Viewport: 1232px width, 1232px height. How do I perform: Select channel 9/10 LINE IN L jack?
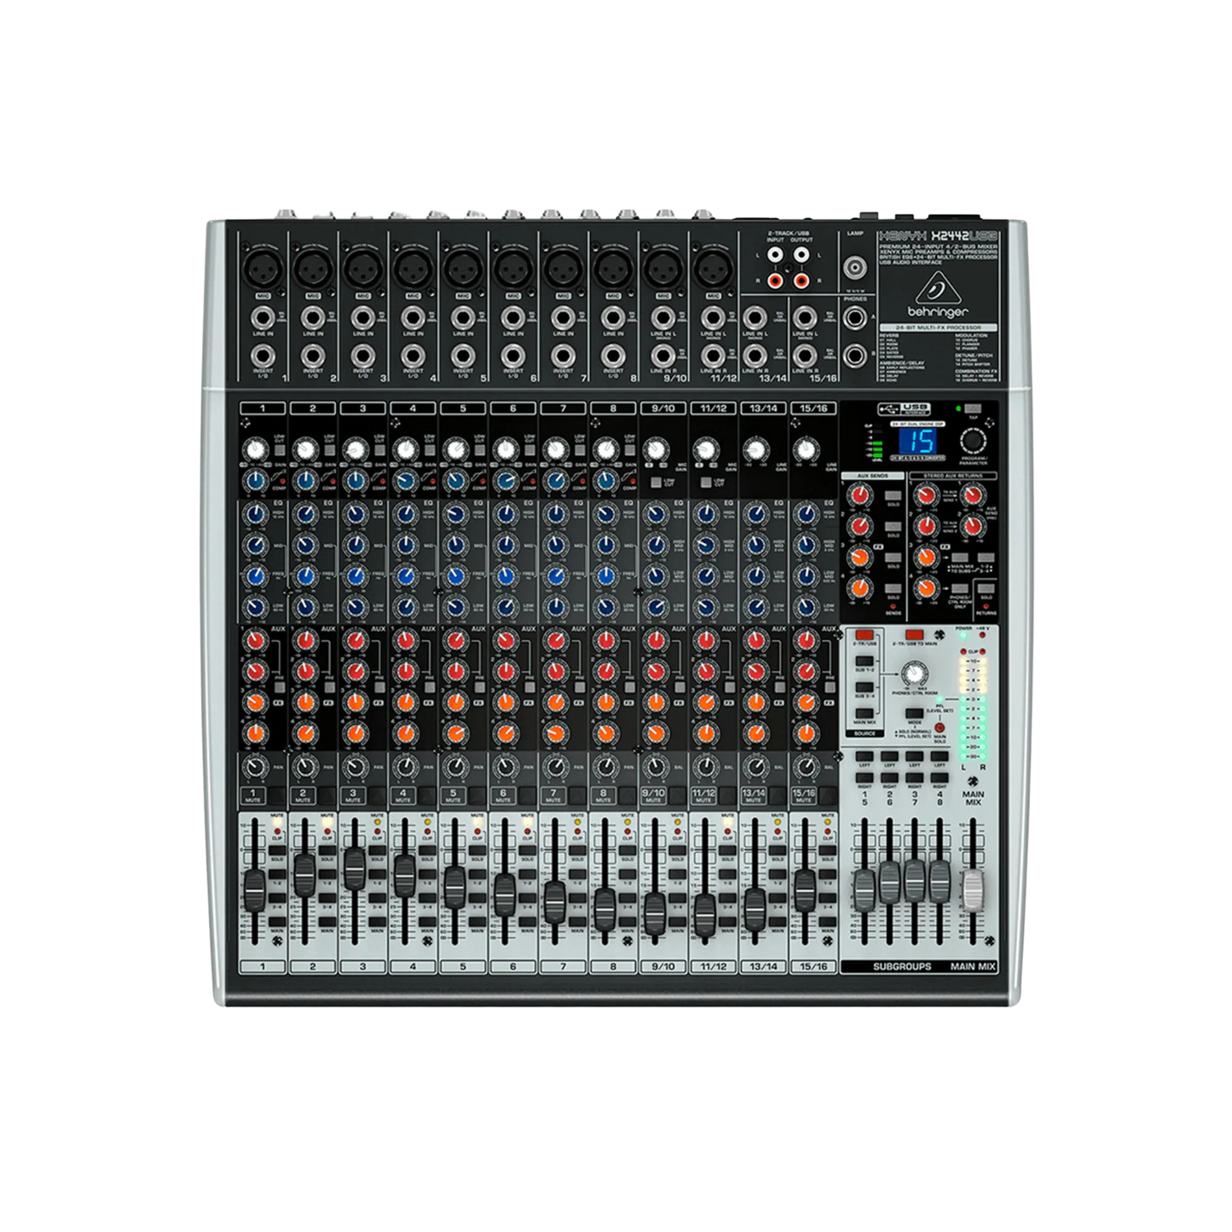(663, 319)
